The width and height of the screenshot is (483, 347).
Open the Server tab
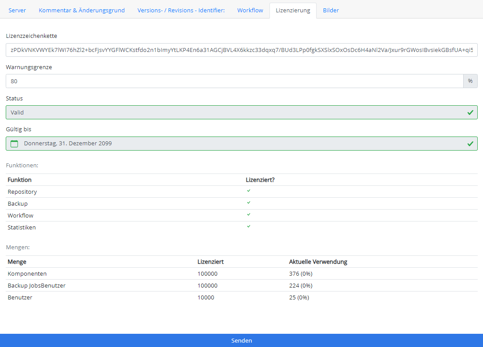click(17, 10)
